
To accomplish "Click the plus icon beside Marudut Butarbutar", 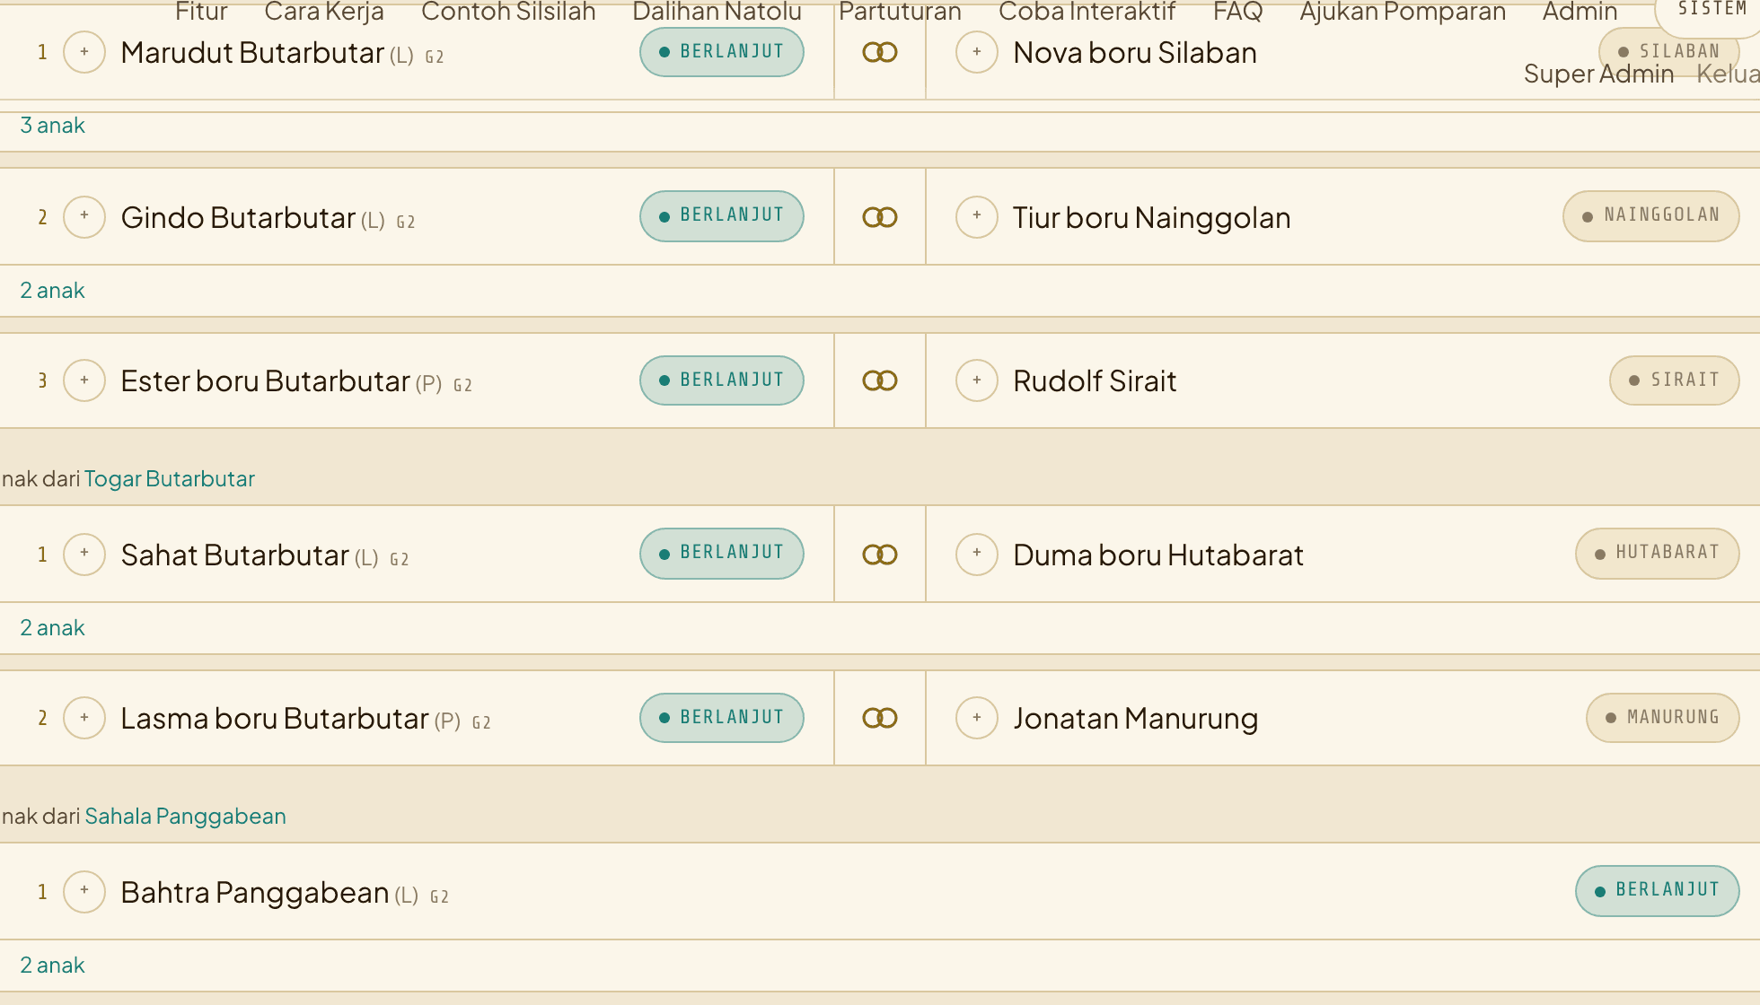I will pyautogui.click(x=84, y=52).
